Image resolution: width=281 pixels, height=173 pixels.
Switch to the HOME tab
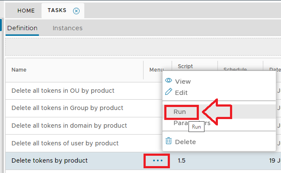click(x=26, y=11)
